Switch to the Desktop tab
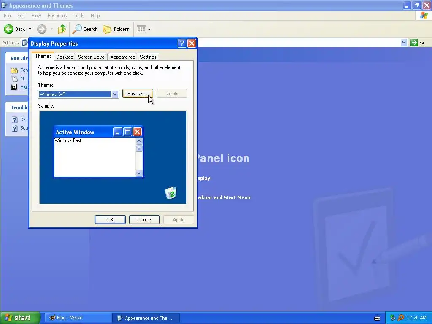The height and width of the screenshot is (324, 432). [65, 57]
